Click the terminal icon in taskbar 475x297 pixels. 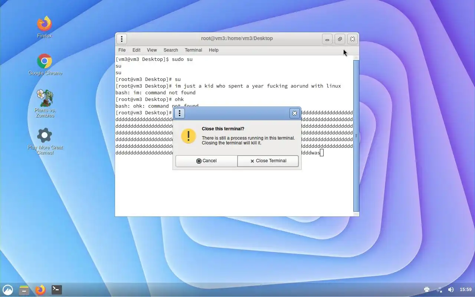pyautogui.click(x=57, y=290)
